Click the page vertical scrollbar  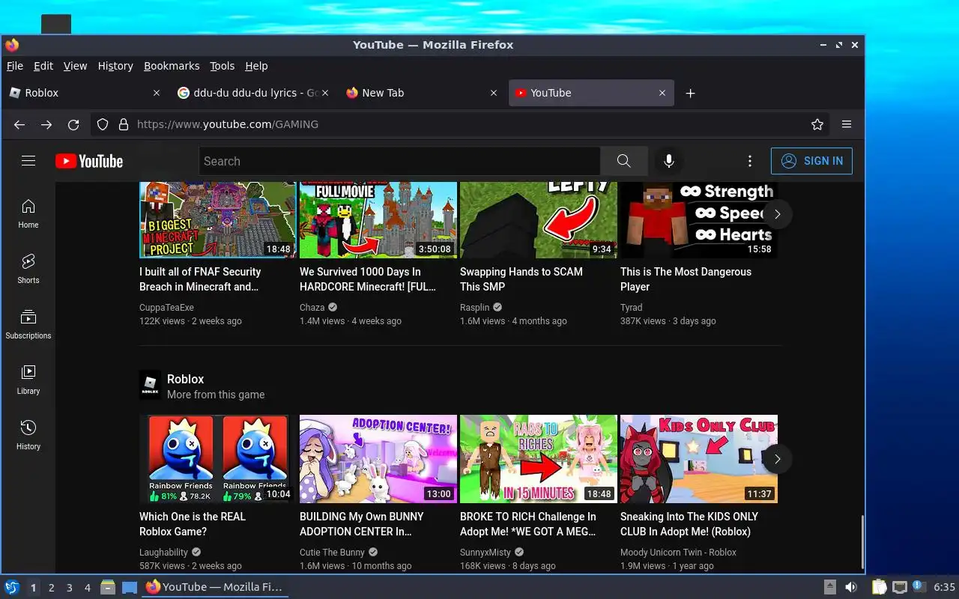(x=862, y=542)
